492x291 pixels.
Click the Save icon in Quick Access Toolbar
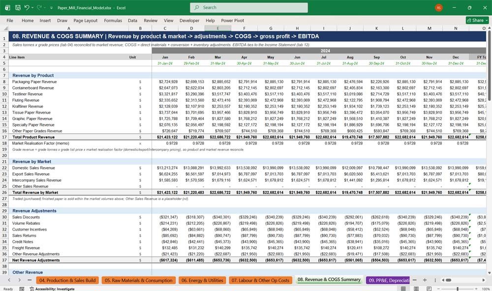tap(18, 7)
